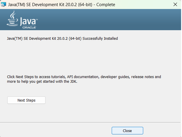Click '(64-bit)' in the success message

coord(75,39)
